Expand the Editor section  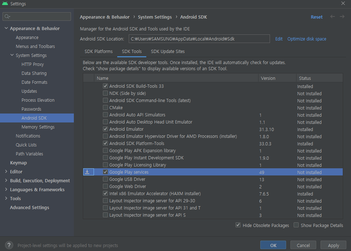coord(6,172)
